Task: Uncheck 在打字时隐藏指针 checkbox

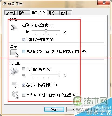Action: coord(24,85)
